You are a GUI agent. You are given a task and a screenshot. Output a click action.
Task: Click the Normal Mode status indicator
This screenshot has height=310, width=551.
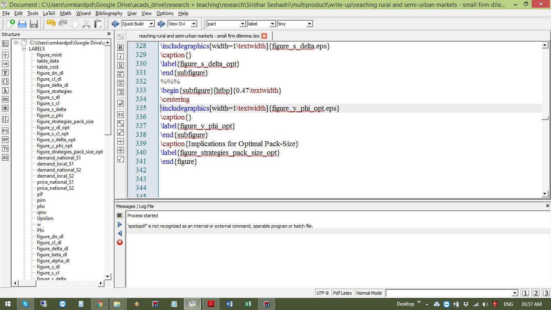[x=369, y=293]
